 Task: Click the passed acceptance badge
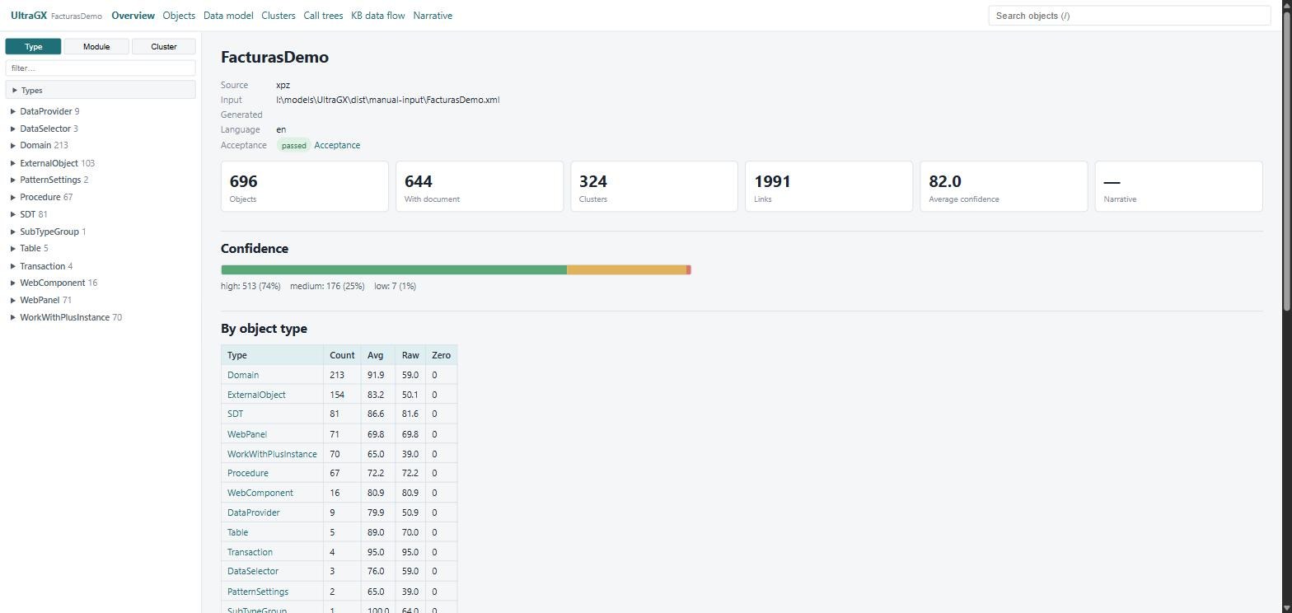pyautogui.click(x=293, y=145)
